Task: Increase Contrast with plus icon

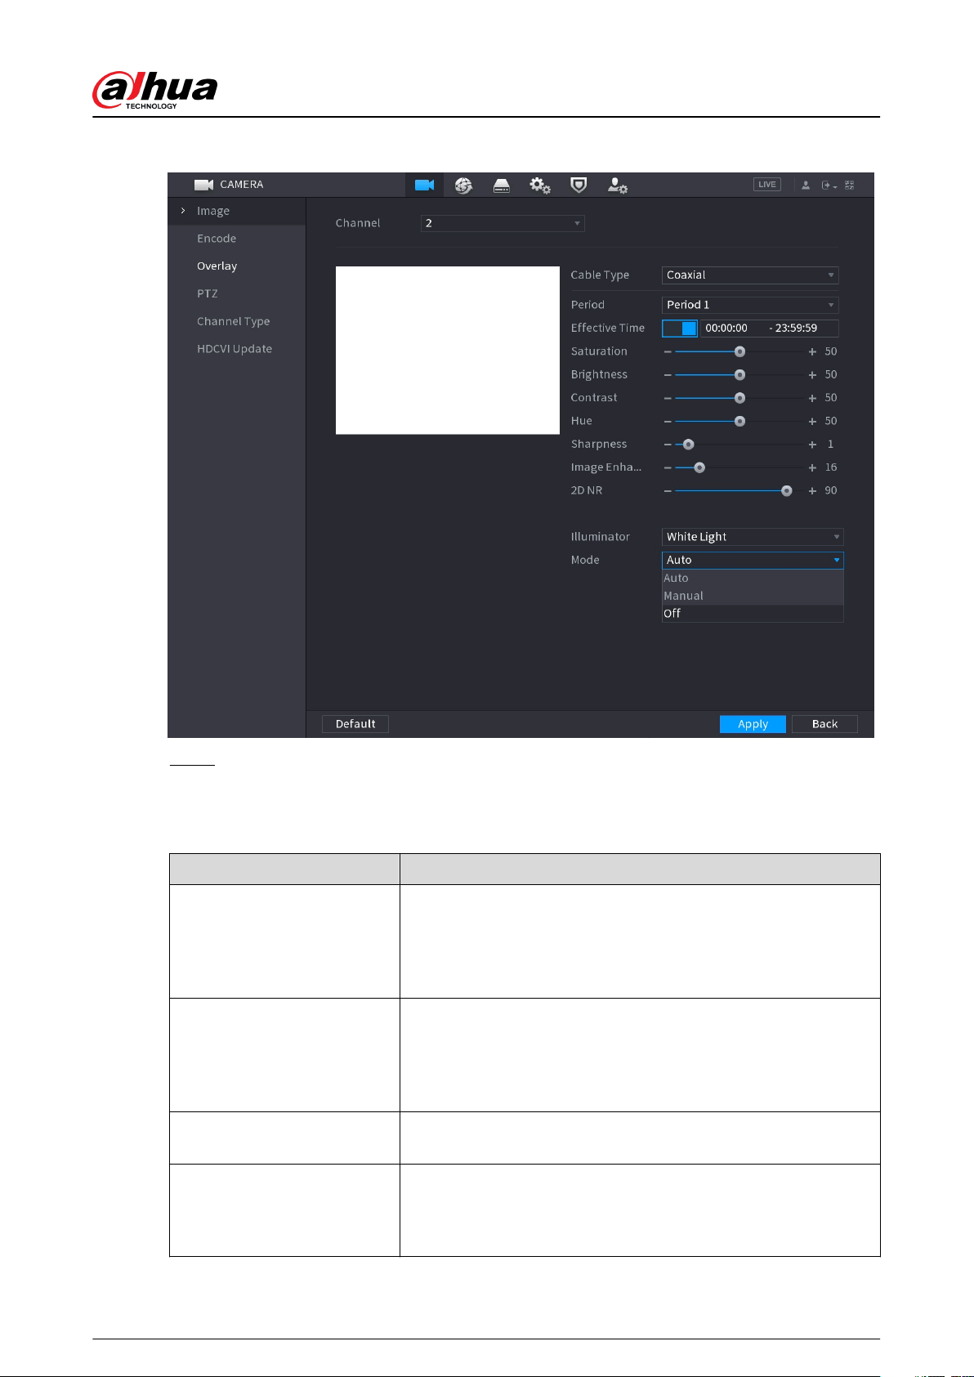Action: (812, 398)
